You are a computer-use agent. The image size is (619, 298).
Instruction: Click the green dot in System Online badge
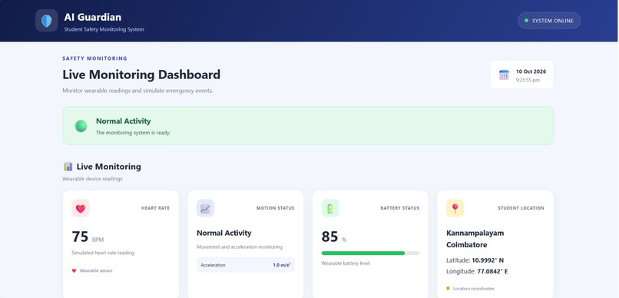click(526, 21)
